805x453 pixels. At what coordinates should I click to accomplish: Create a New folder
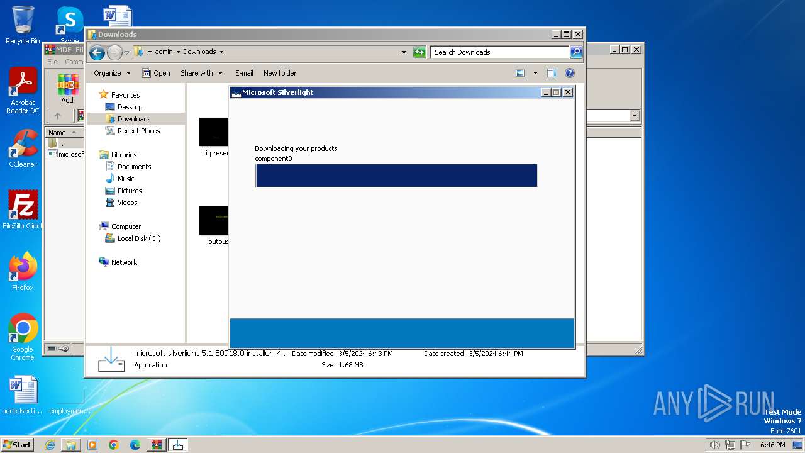(x=280, y=73)
